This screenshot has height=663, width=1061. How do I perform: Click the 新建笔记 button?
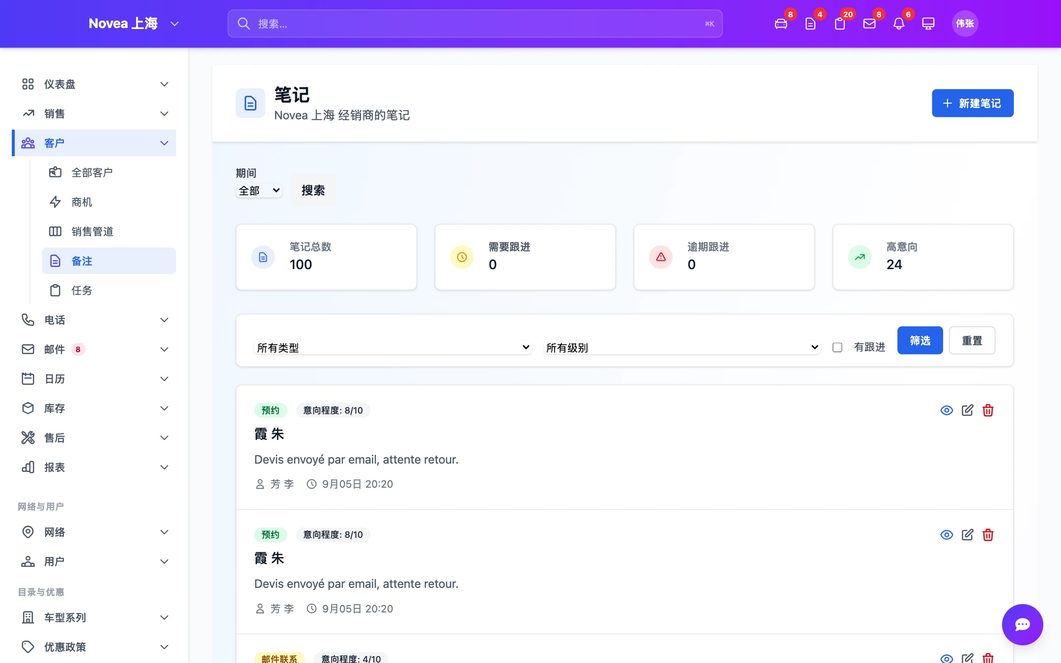click(x=973, y=103)
